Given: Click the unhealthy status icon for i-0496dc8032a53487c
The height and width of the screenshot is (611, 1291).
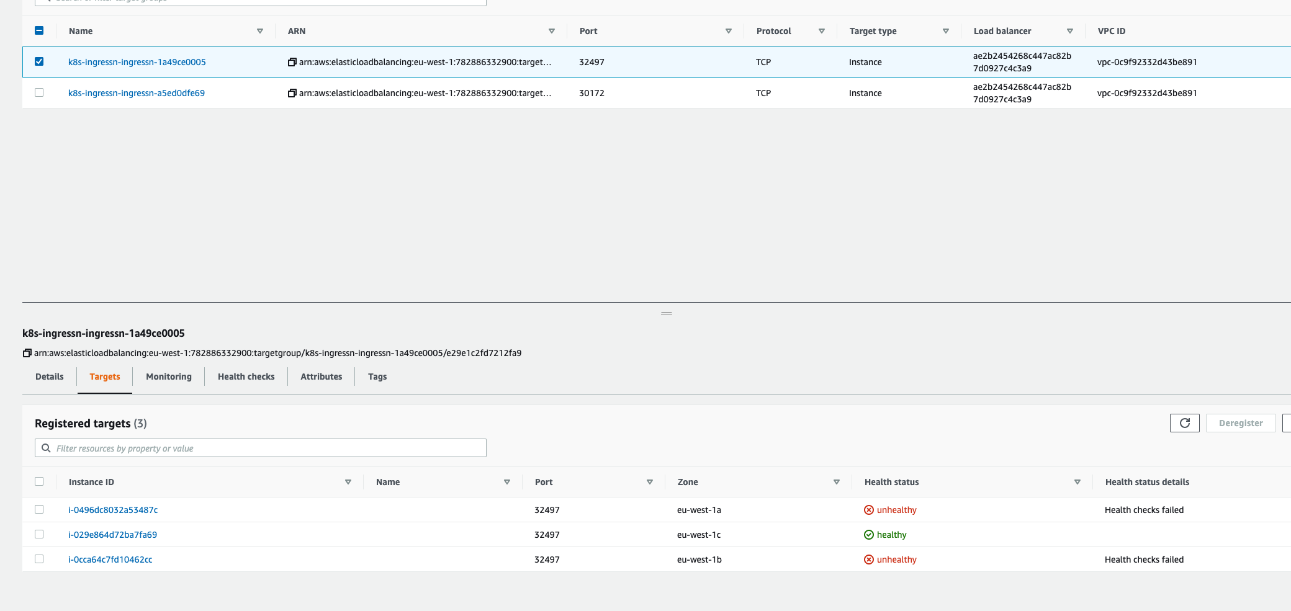Looking at the screenshot, I should point(868,509).
